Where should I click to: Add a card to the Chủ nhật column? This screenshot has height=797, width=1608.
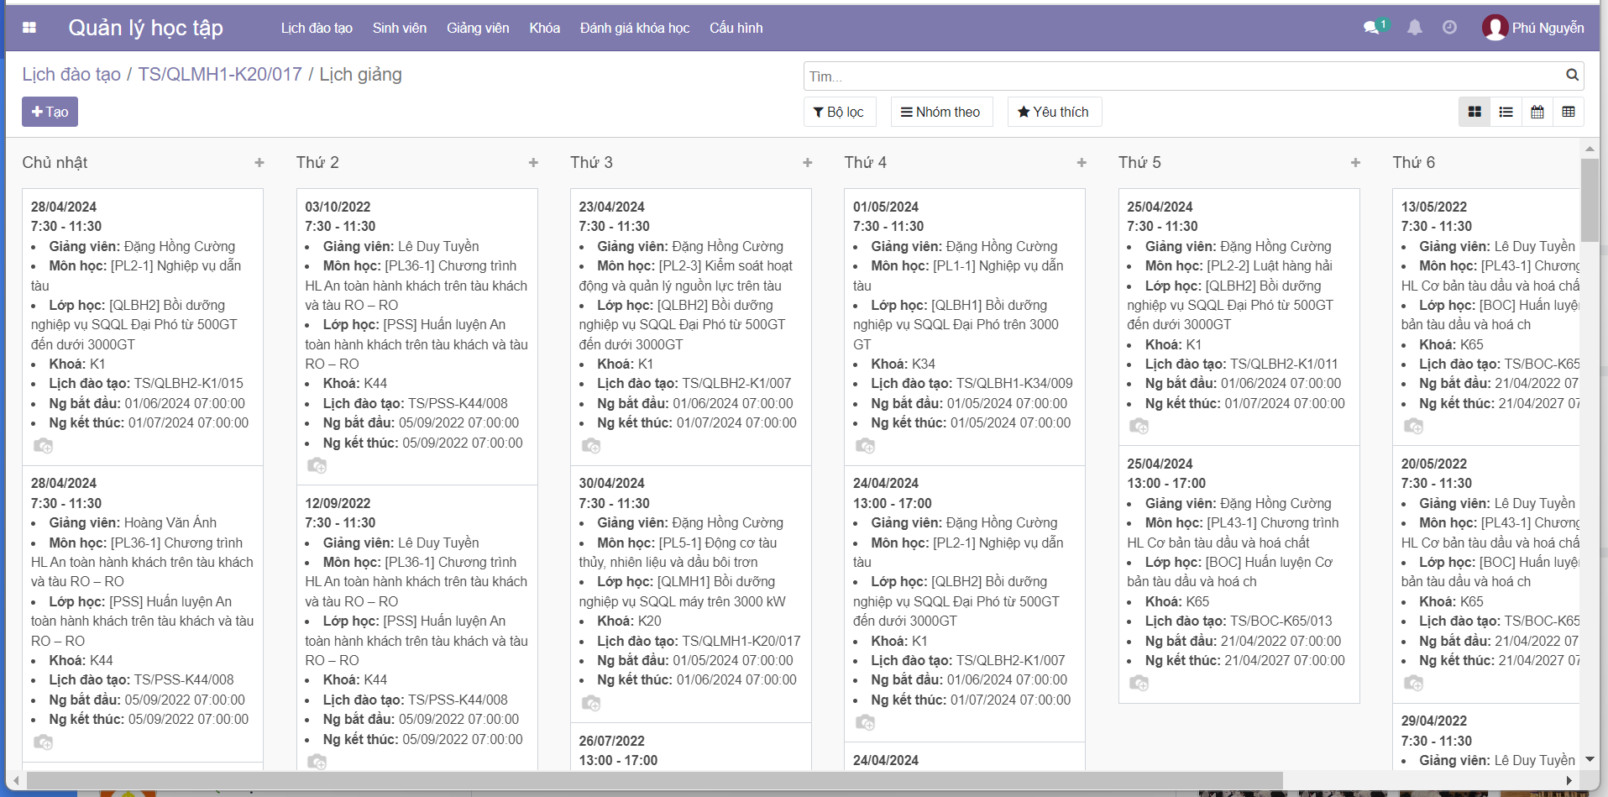[259, 163]
